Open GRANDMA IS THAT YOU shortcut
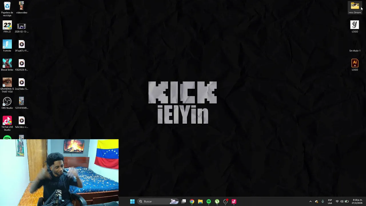This screenshot has height=206, width=366. pos(7,85)
